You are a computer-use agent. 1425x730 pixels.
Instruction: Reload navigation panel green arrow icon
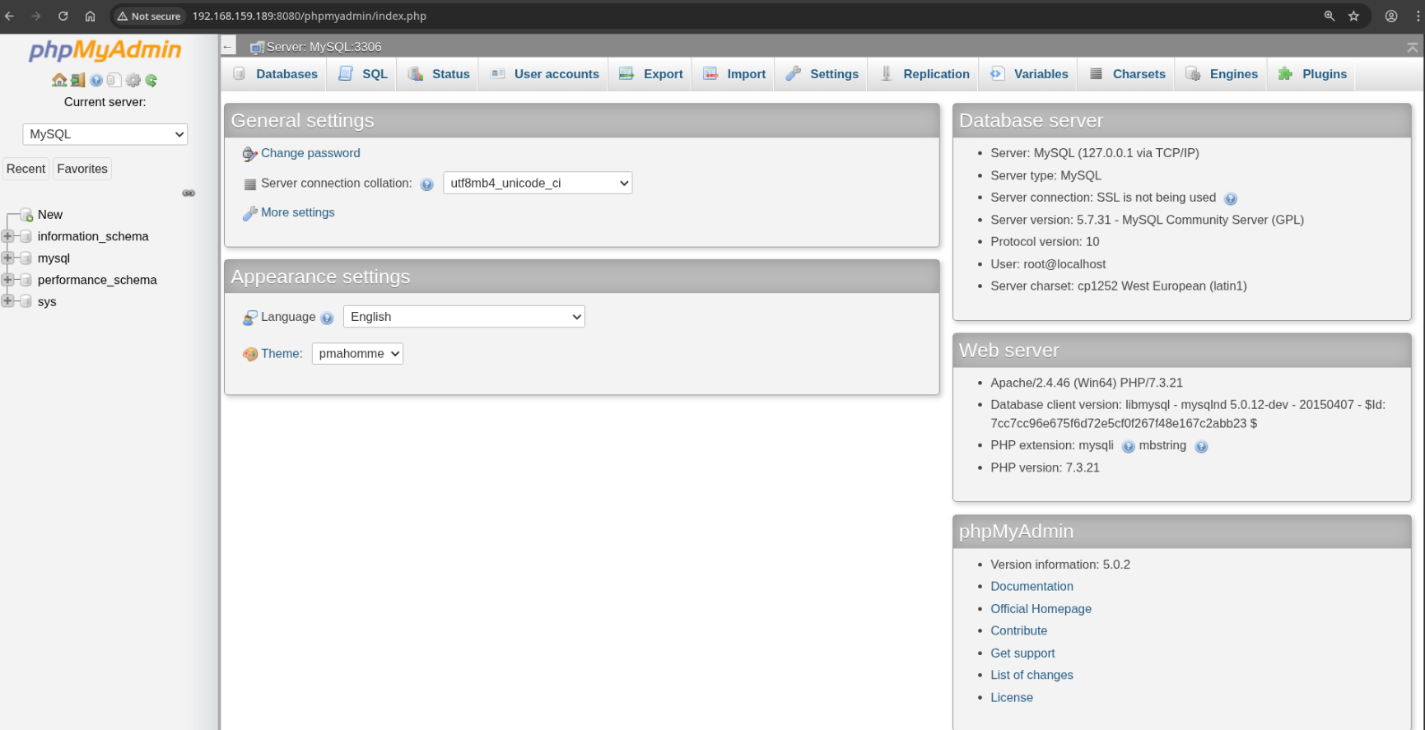point(151,80)
